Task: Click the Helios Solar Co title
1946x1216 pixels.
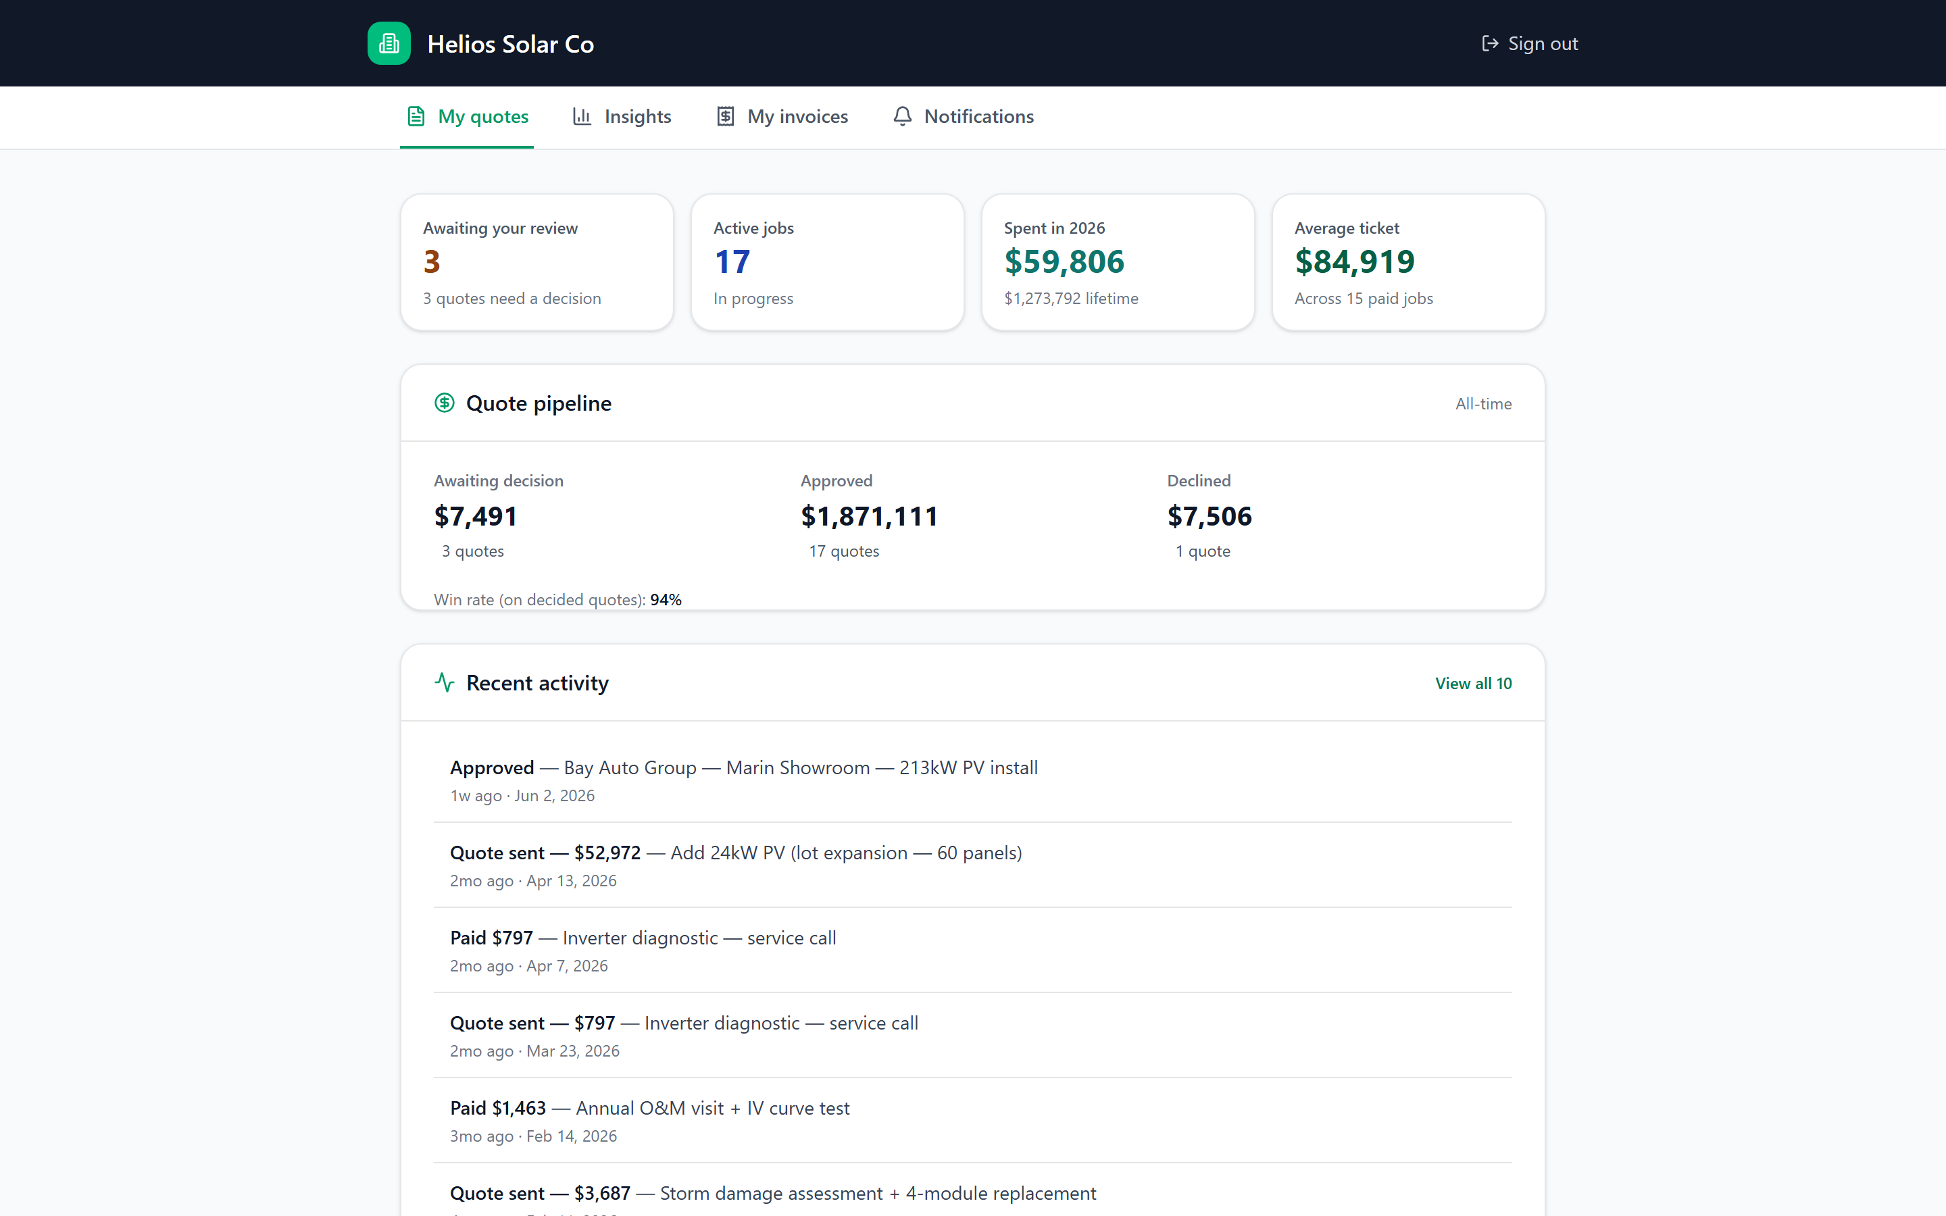Action: 511,44
